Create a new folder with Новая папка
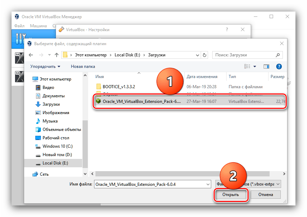Viewport: 307px width, 217px height. pyautogui.click(x=83, y=66)
